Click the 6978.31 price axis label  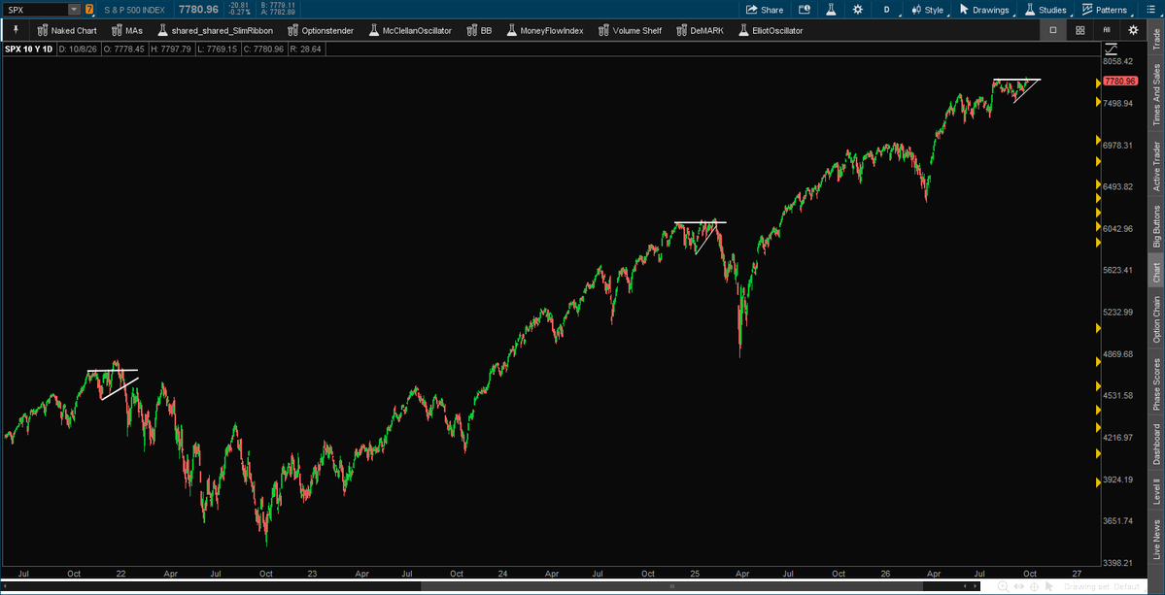point(1118,146)
